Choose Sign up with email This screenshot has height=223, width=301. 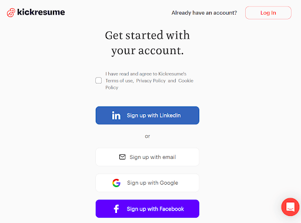pyautogui.click(x=148, y=157)
